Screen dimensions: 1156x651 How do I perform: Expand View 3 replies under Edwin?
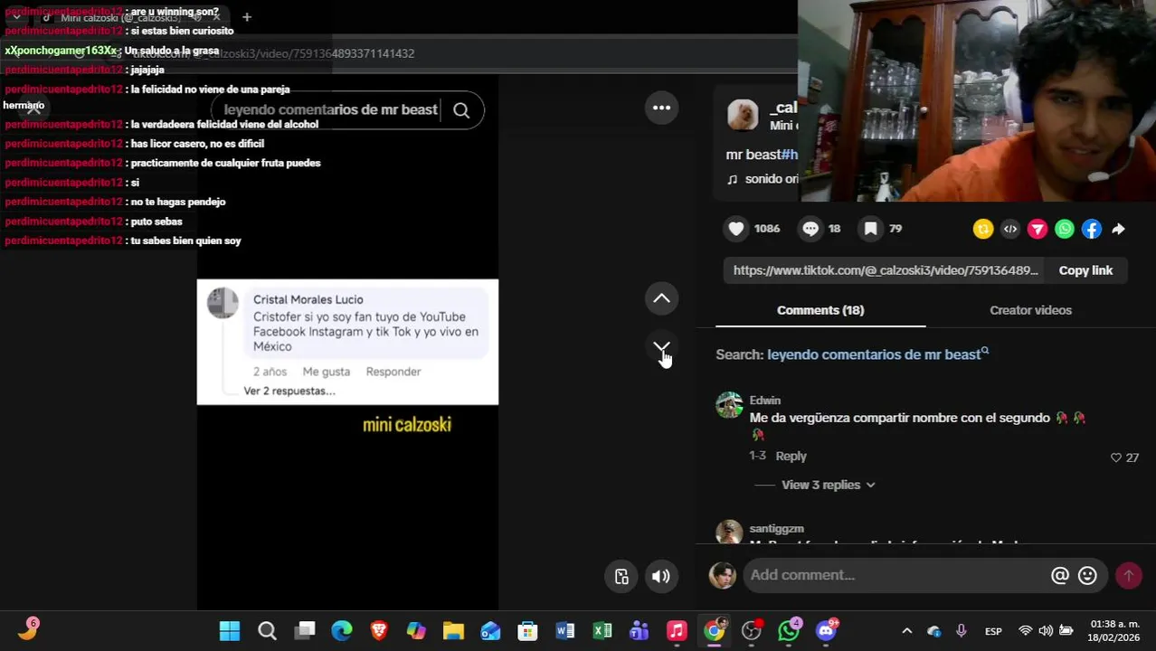point(829,485)
